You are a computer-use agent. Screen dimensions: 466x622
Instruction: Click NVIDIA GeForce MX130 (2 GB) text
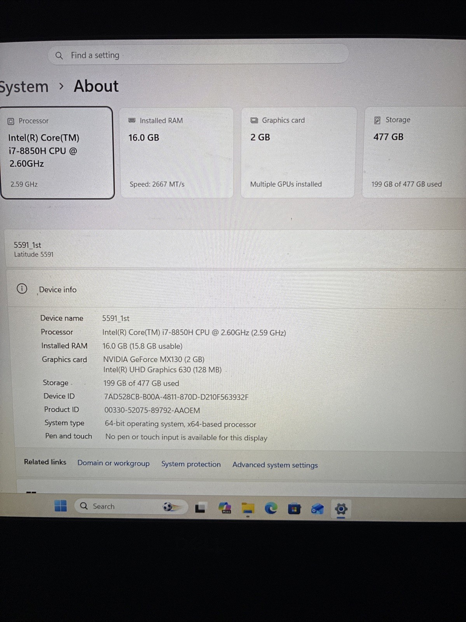point(154,359)
